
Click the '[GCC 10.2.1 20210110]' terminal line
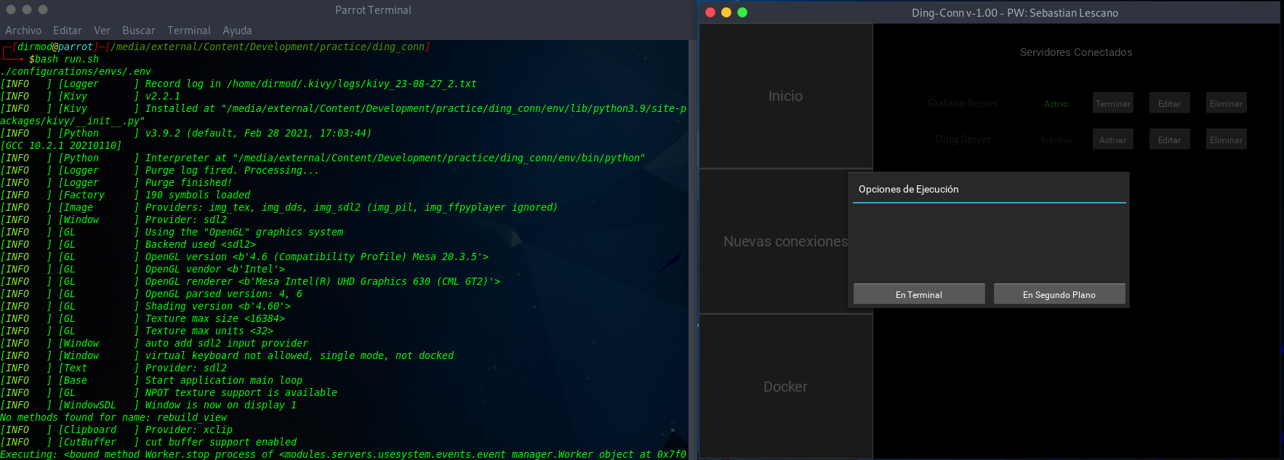pos(61,145)
